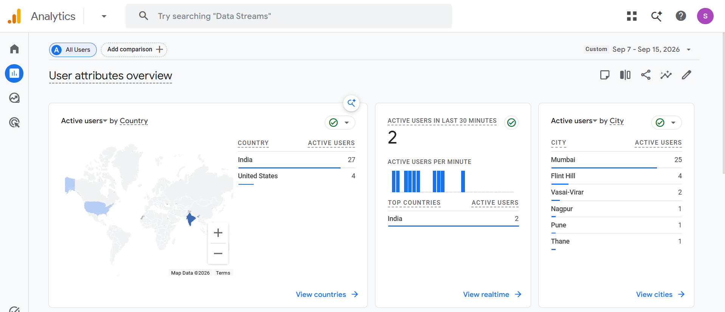Open the Advertising section in sidebar
The height and width of the screenshot is (312, 725).
[14, 122]
